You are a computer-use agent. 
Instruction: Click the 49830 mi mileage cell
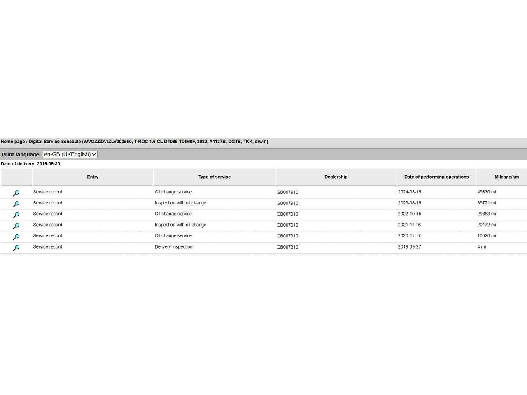(x=486, y=192)
